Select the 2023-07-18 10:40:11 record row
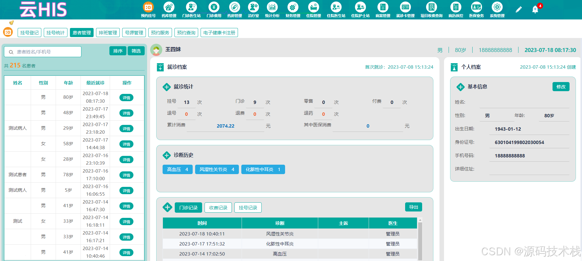Image resolution: width=582 pixels, height=261 pixels. coord(290,234)
